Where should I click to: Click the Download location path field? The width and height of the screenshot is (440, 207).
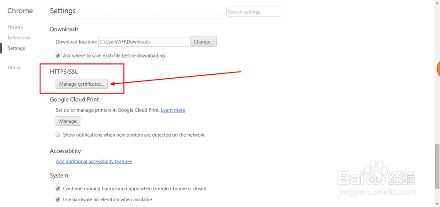point(143,42)
